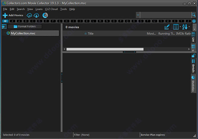Open the Help menu
This screenshot has height=139, width=198.
click(x=72, y=9)
